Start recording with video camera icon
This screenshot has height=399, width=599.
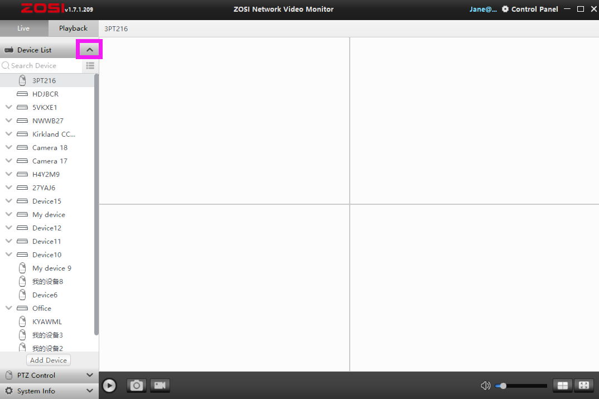click(160, 386)
